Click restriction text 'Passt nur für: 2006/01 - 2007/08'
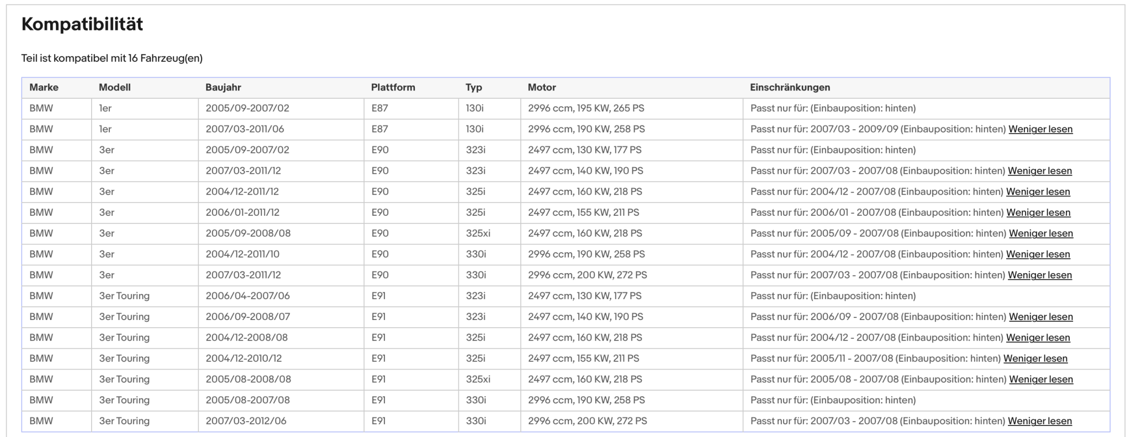 tap(823, 212)
